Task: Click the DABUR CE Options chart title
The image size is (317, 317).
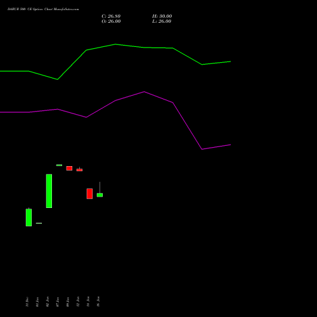Action: click(x=43, y=10)
